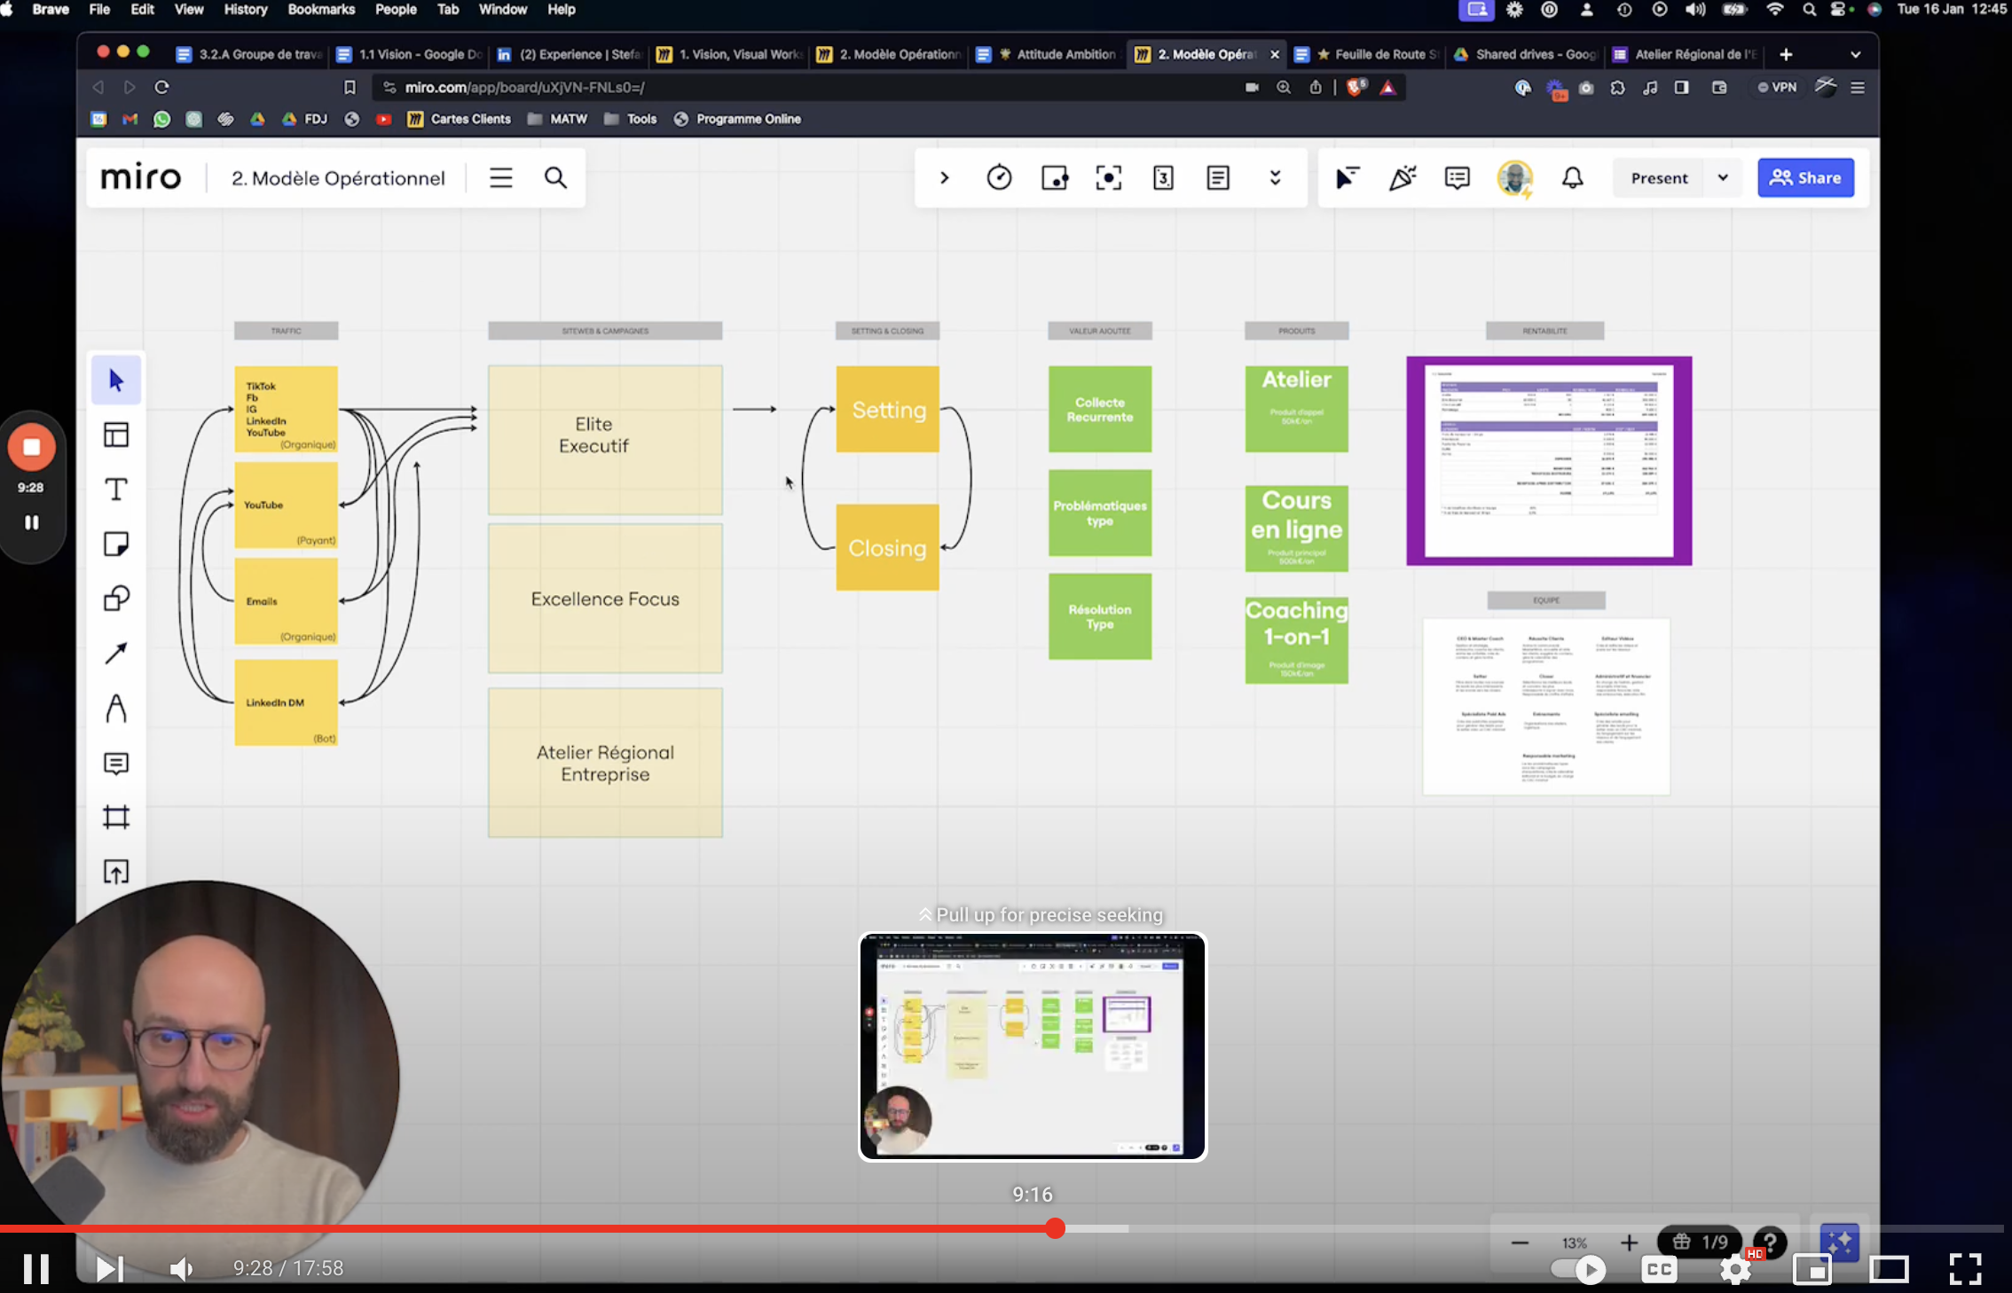2012x1293 pixels.
Task: Open the Bookmarks menu
Action: (320, 10)
